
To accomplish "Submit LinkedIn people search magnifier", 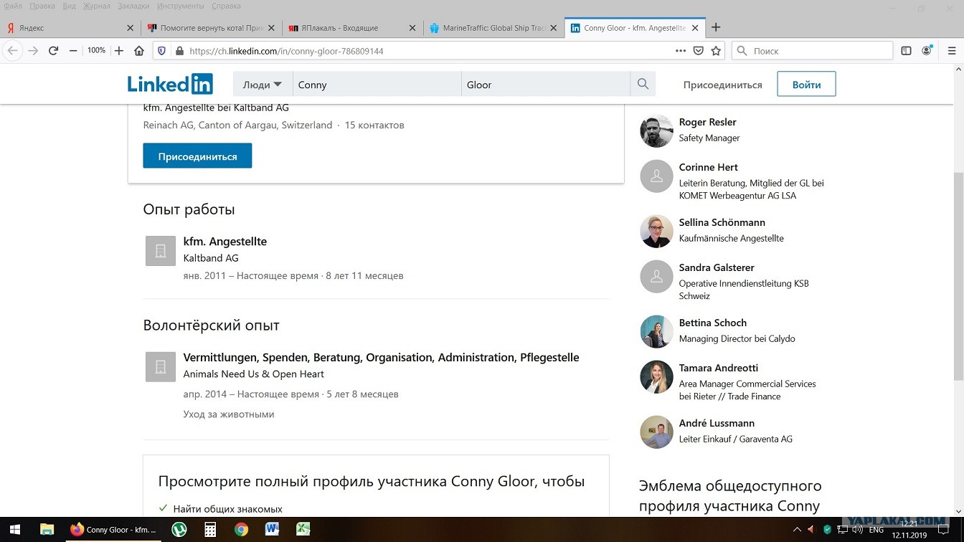I will (643, 85).
